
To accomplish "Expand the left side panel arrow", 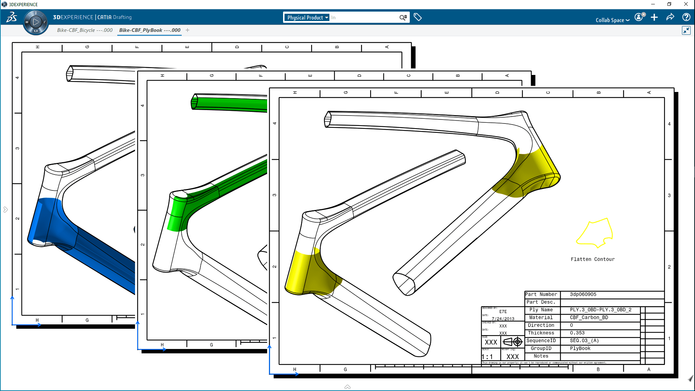I will click(x=5, y=210).
